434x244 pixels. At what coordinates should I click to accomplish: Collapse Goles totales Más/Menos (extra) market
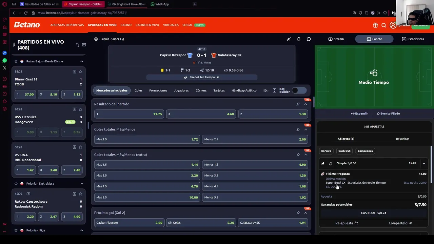click(x=305, y=155)
